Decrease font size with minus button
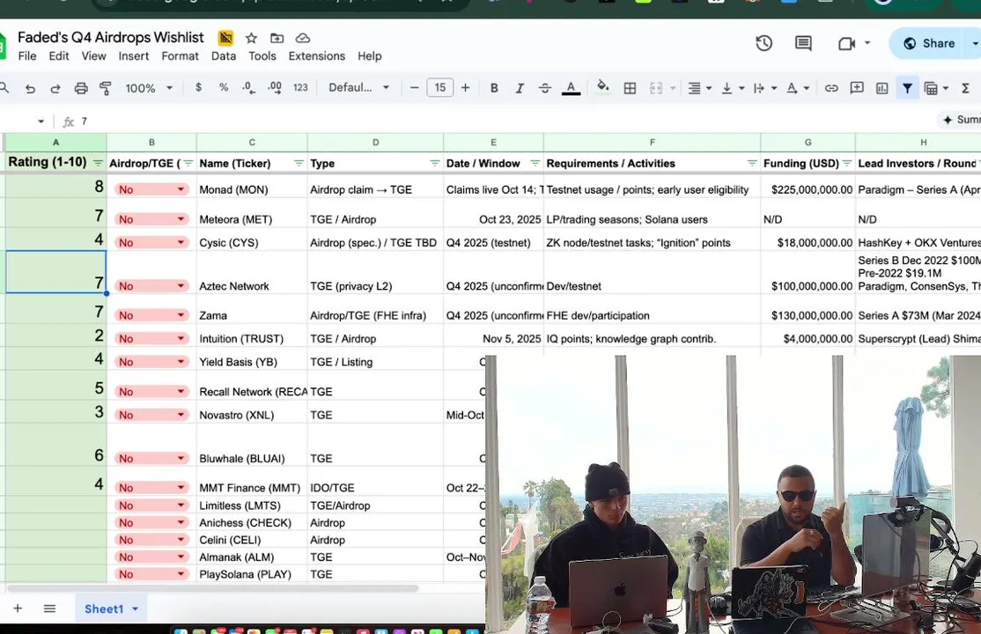The width and height of the screenshot is (981, 634). point(414,88)
